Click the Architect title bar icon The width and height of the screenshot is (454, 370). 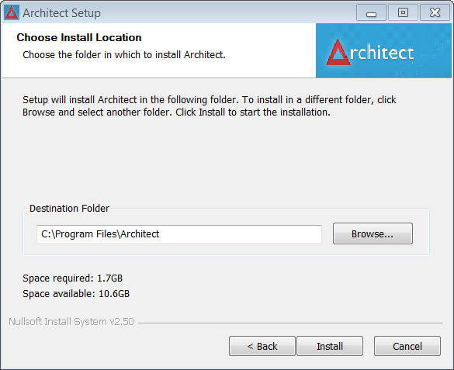tap(12, 12)
